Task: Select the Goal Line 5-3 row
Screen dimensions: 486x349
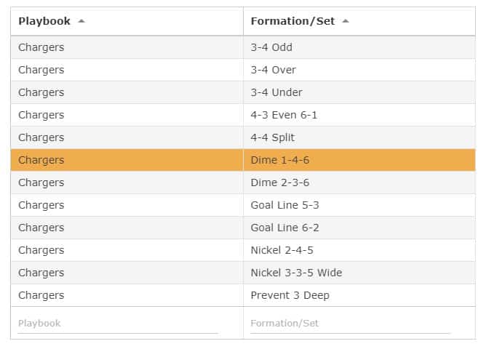Action: tap(243, 205)
